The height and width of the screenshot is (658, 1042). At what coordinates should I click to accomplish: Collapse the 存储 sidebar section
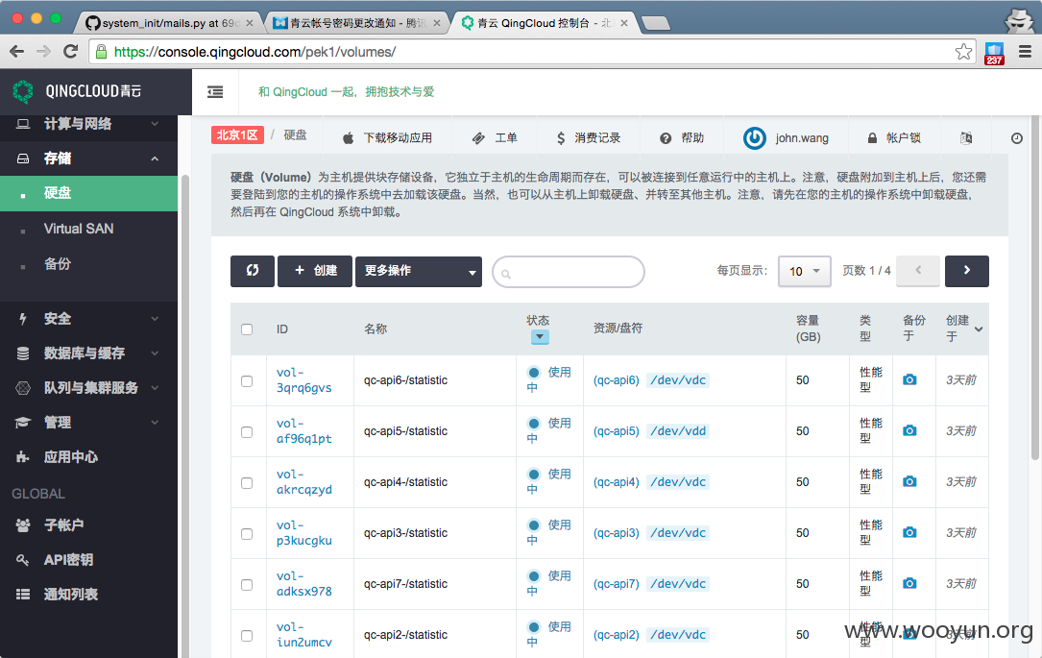[89, 158]
